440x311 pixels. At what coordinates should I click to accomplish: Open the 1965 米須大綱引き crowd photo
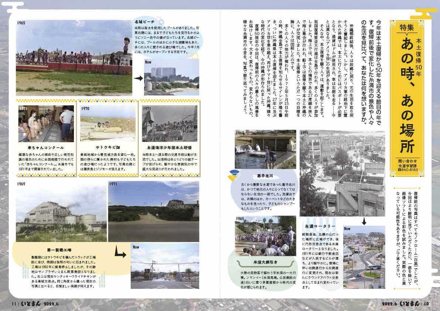tap(266, 236)
